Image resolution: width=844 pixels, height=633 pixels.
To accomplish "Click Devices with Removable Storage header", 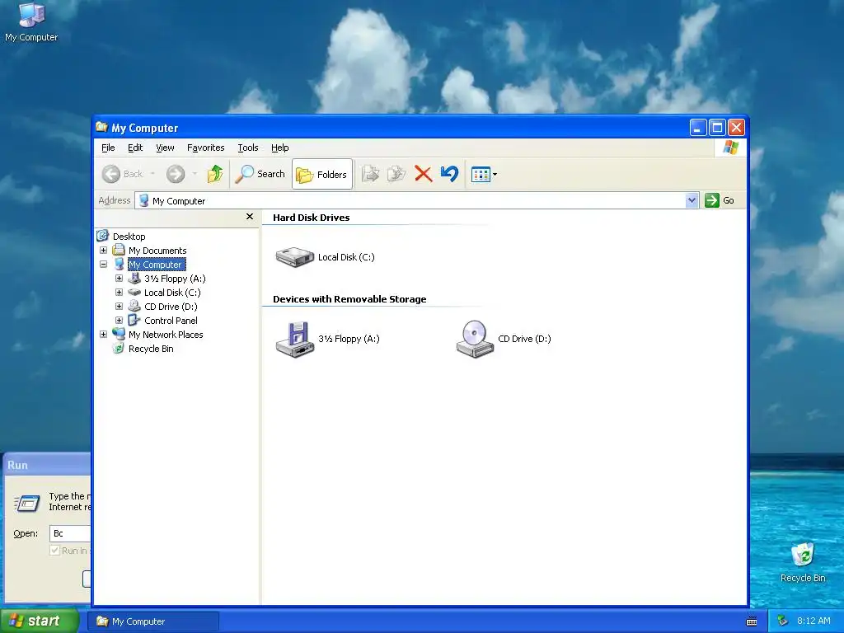I will coord(349,299).
